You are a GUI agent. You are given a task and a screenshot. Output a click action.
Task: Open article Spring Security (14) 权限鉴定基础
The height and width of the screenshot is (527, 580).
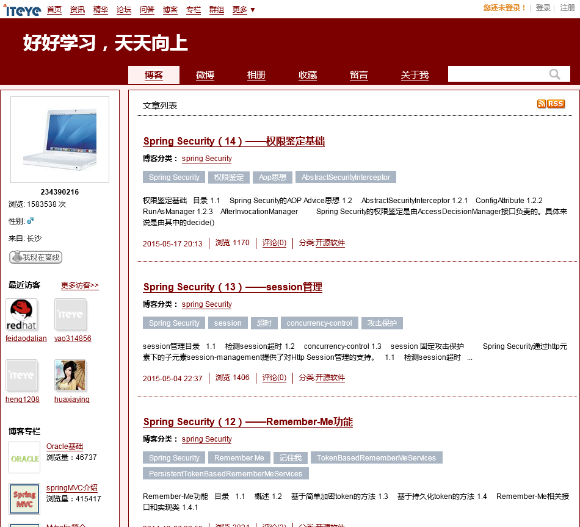tap(234, 141)
